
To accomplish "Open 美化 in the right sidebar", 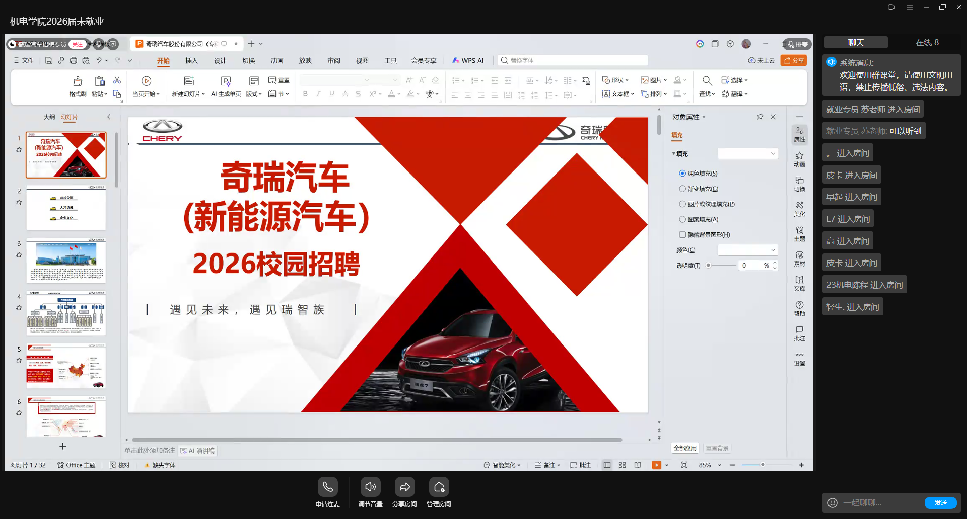I will 799,209.
